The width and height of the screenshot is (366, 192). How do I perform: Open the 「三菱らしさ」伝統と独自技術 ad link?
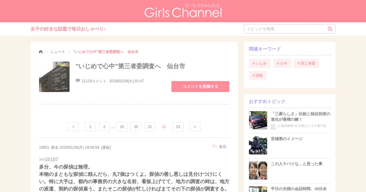(x=300, y=116)
